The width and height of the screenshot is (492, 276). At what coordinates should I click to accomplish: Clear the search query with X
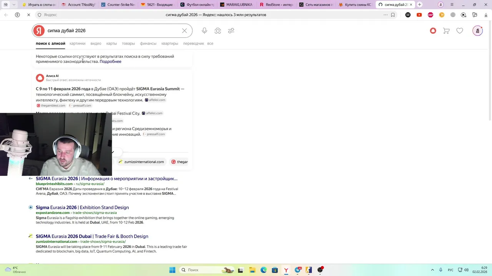tap(184, 31)
